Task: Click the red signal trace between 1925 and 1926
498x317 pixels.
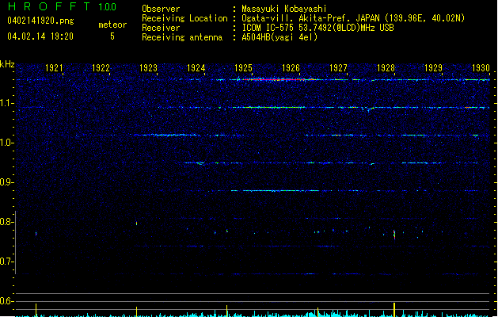Action: (275, 79)
